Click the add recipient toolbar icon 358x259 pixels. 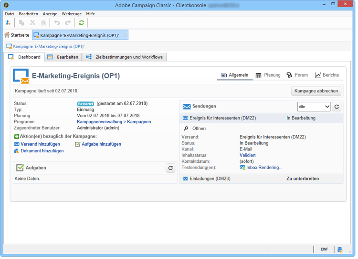8,23
